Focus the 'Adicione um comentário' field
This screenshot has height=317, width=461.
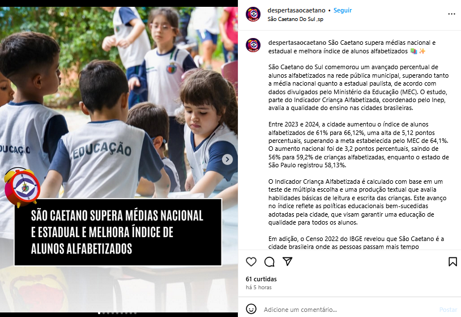click(x=348, y=310)
